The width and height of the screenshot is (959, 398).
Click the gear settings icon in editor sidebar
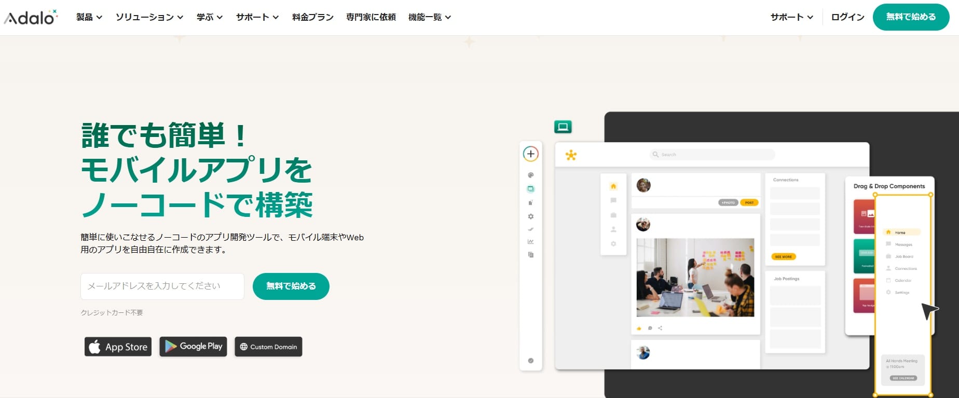coord(530,216)
